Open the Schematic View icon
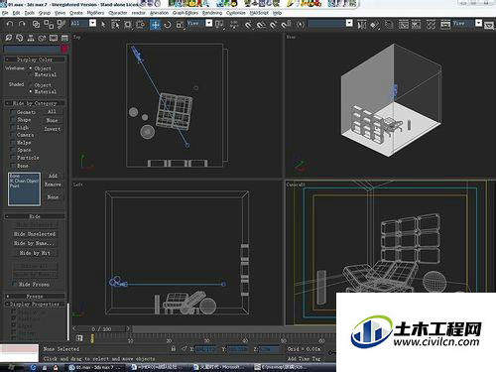Viewport: 496px width, 372px height. point(416,25)
